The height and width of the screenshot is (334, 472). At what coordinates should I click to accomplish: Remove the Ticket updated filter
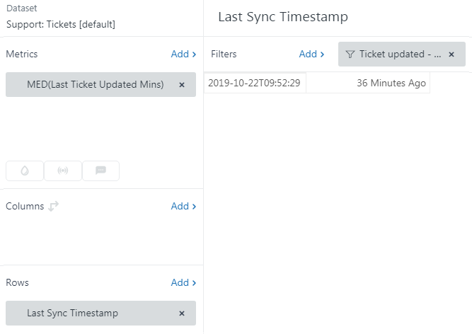pyautogui.click(x=451, y=54)
